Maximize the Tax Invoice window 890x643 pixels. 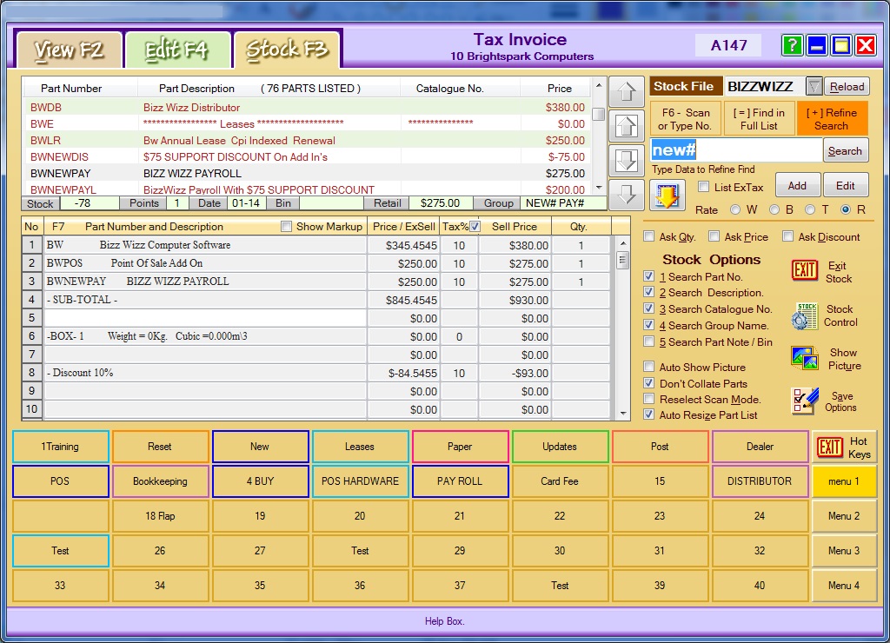point(841,45)
